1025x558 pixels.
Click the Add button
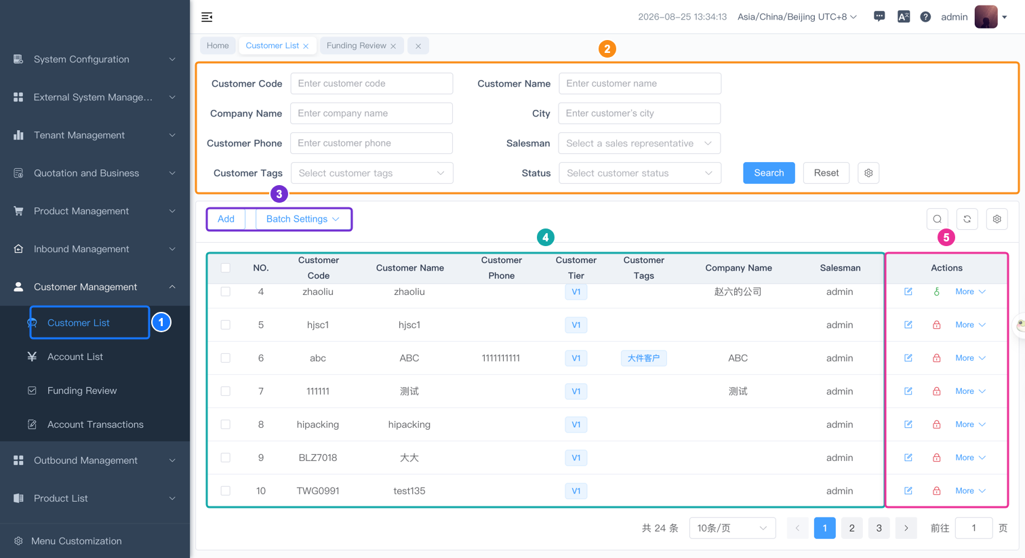click(x=226, y=219)
